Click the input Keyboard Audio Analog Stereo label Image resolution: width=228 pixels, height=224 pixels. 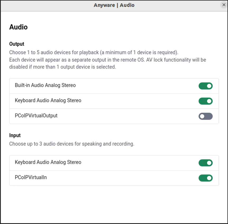click(48, 162)
